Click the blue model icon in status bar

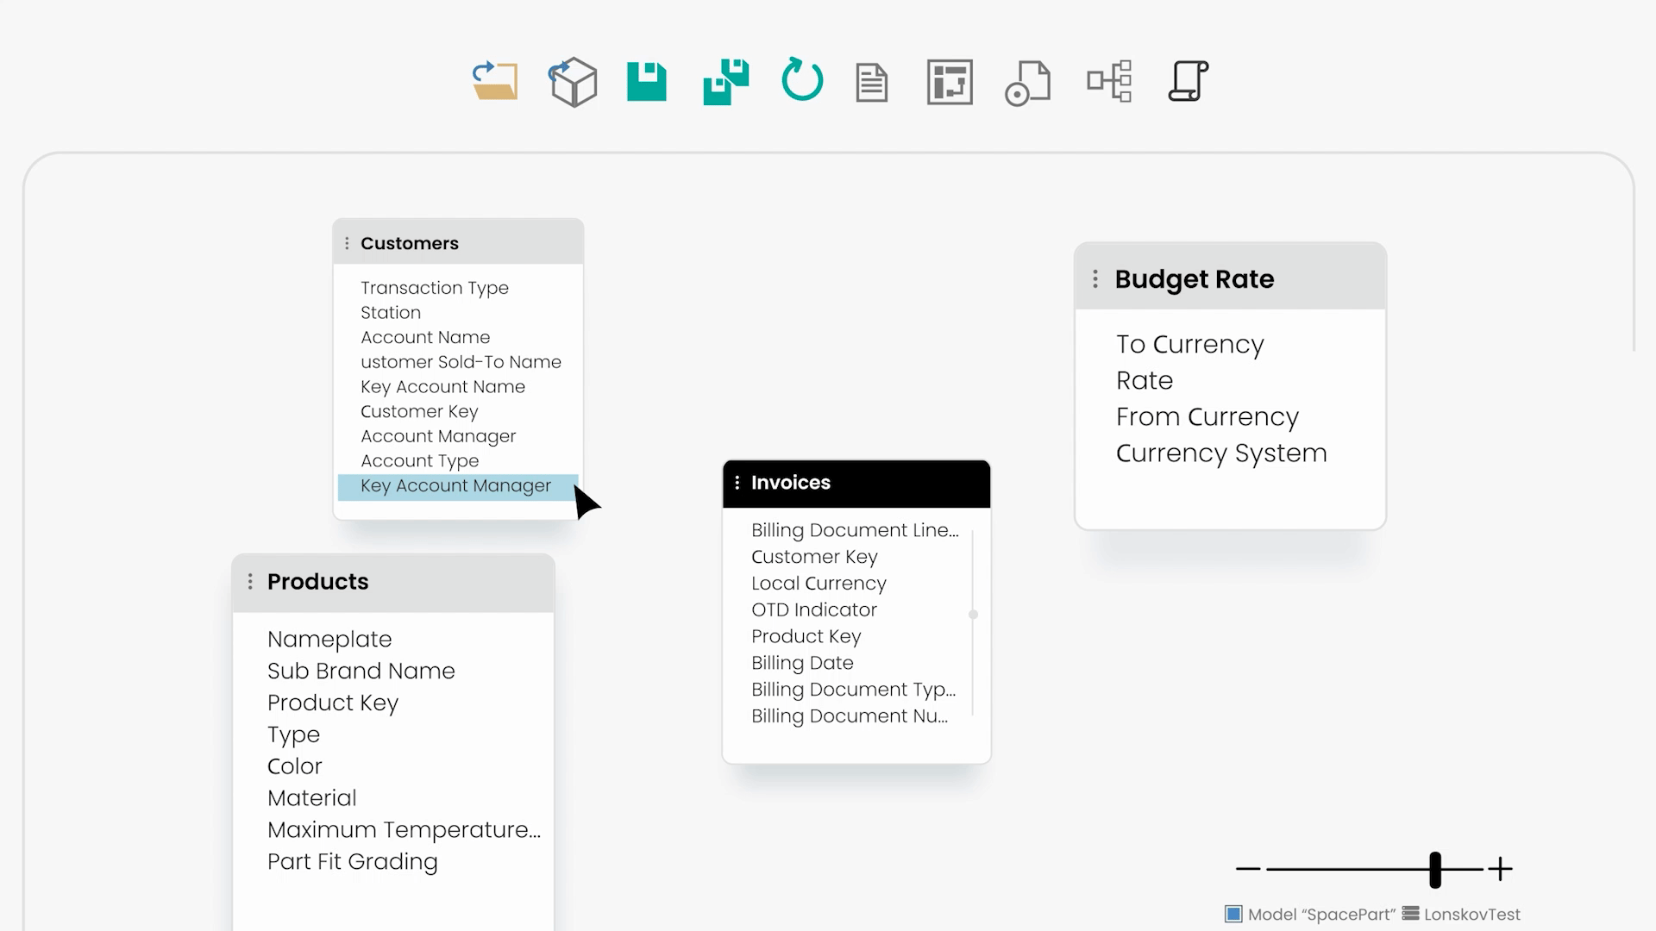(1233, 914)
